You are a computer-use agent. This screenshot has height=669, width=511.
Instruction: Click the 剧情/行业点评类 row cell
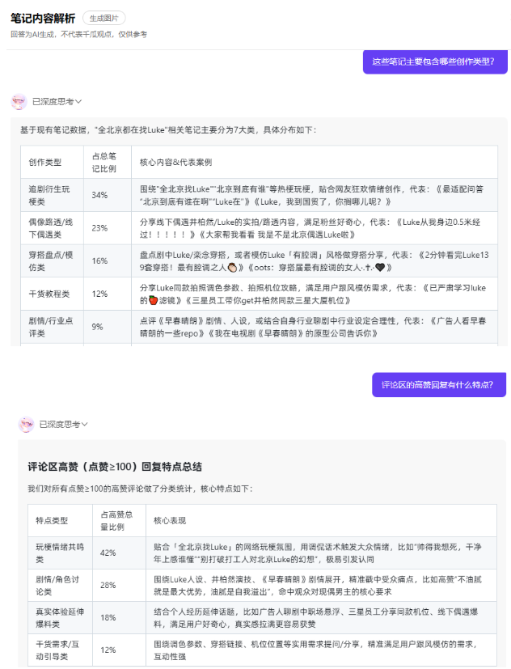coord(52,327)
